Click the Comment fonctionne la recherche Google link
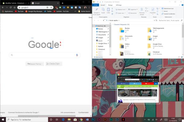 point(24,113)
